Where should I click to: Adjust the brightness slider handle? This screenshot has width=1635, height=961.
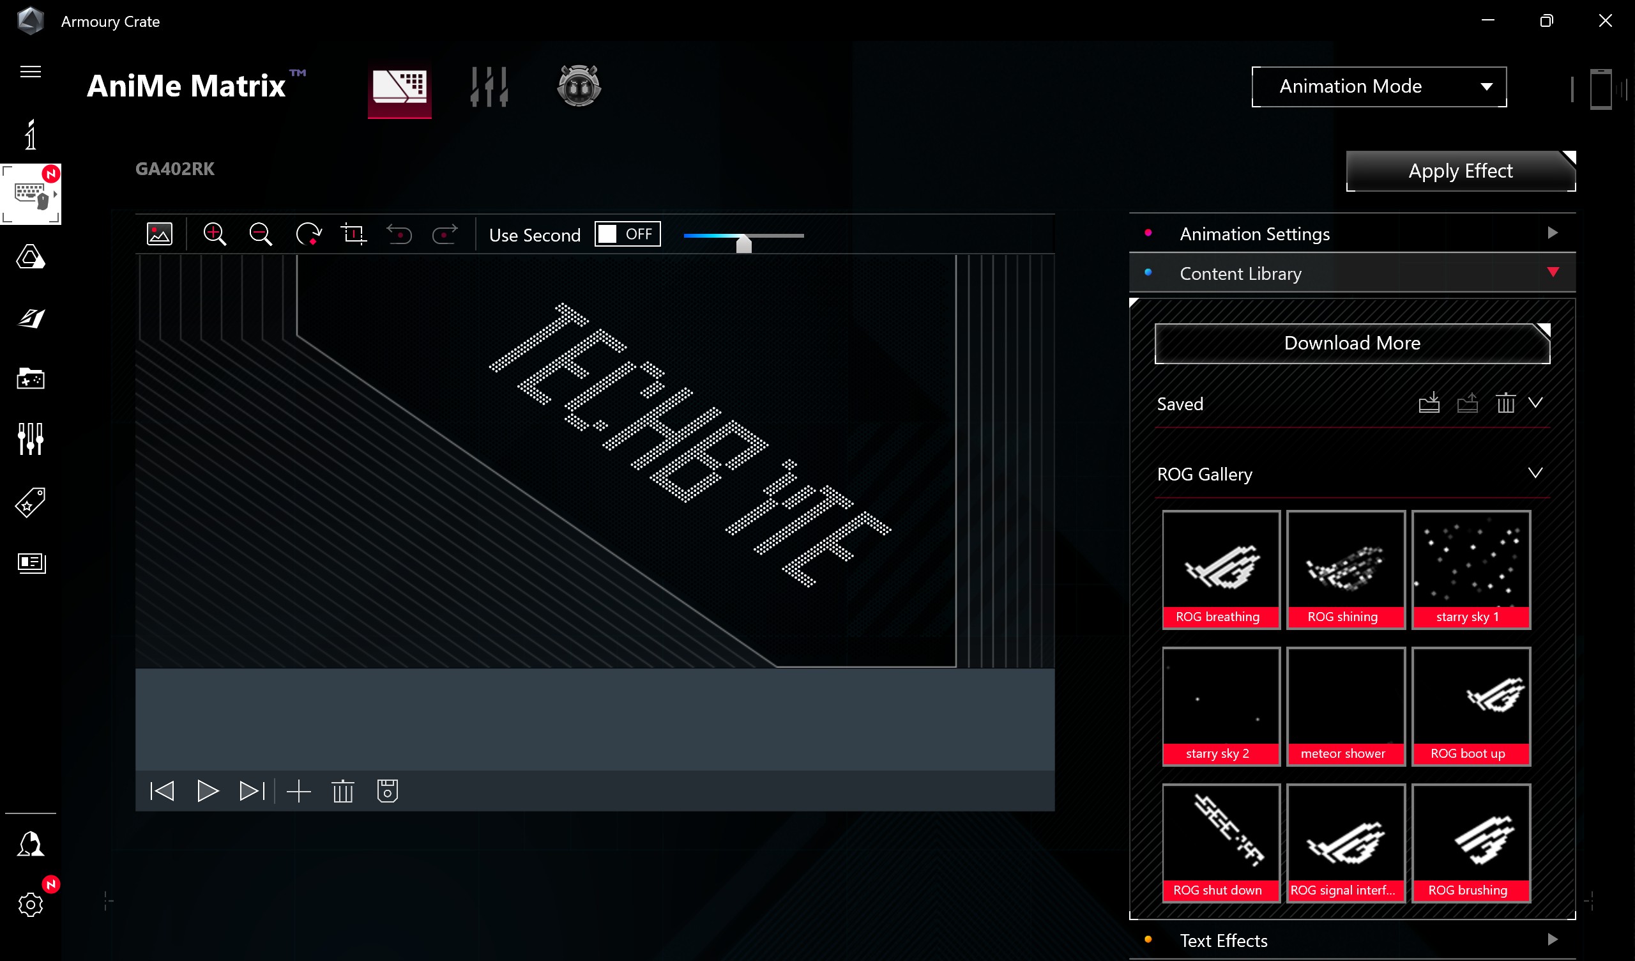point(744,243)
